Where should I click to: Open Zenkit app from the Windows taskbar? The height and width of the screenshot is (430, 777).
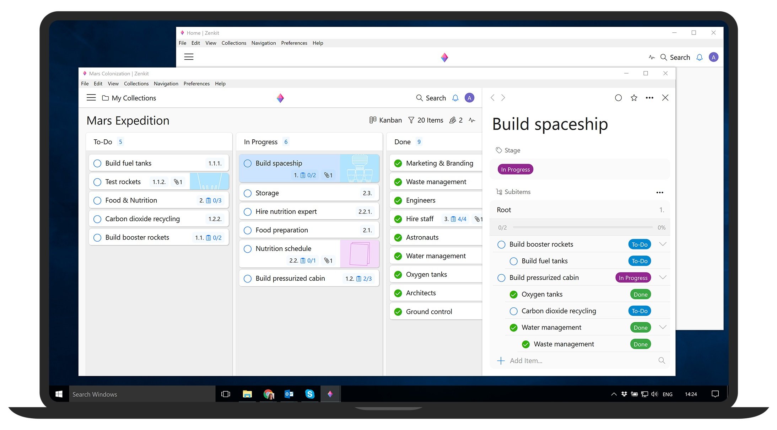tap(330, 394)
